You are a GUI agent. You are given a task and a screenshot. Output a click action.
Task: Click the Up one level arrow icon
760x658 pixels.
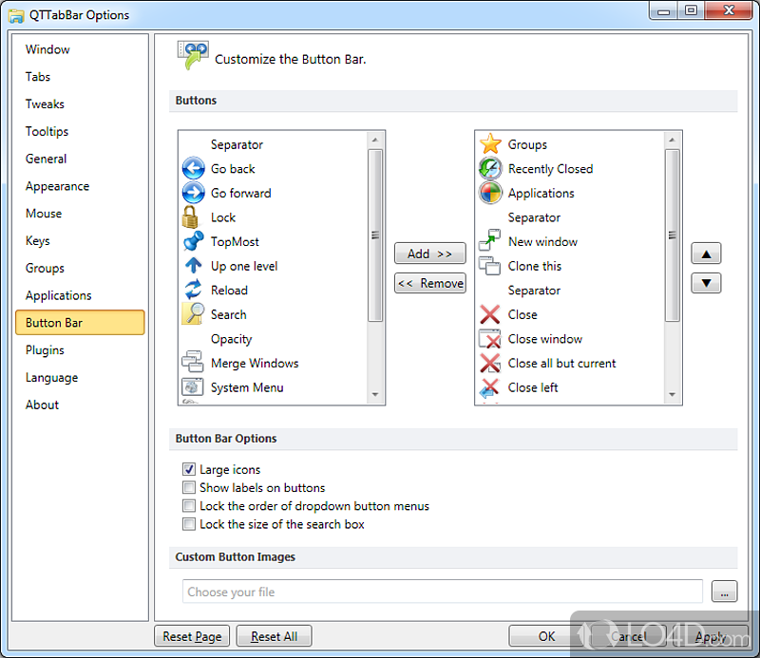point(194,265)
